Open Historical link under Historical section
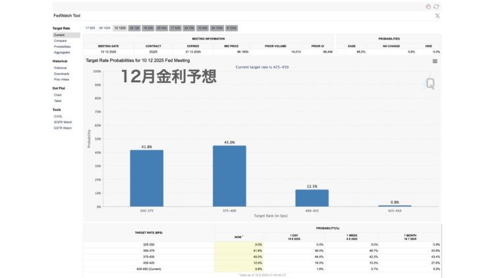Screen dimensions: 494x278 coord(60,68)
